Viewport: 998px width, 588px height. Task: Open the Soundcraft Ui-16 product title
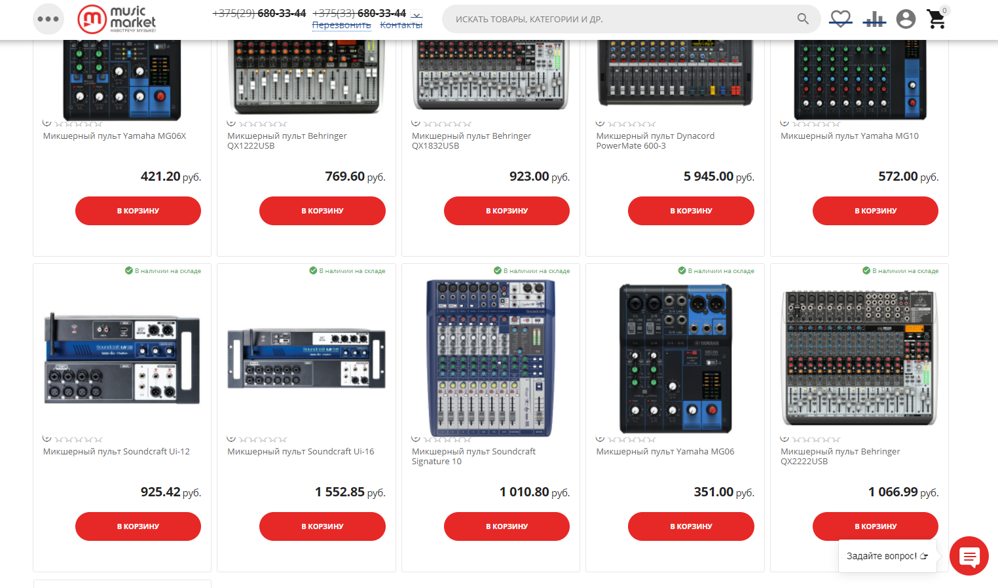click(x=301, y=452)
